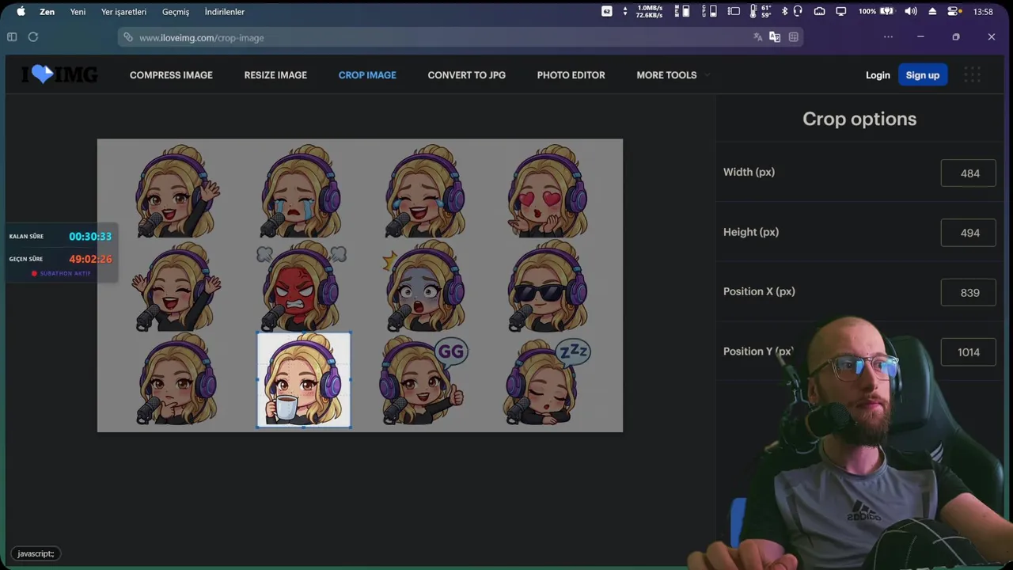Expand the MORE TOOLS dropdown
This screenshot has width=1013, height=570.
673,75
